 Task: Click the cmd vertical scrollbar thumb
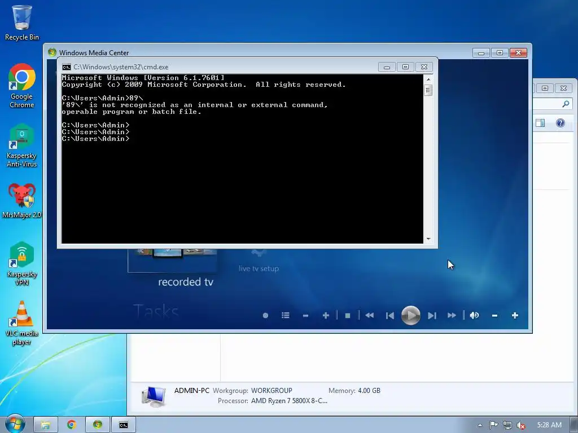click(428, 90)
